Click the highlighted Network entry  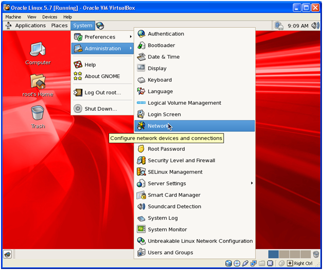pyautogui.click(x=194, y=126)
